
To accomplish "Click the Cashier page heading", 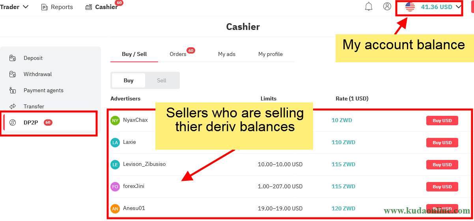I will coord(243,27).
